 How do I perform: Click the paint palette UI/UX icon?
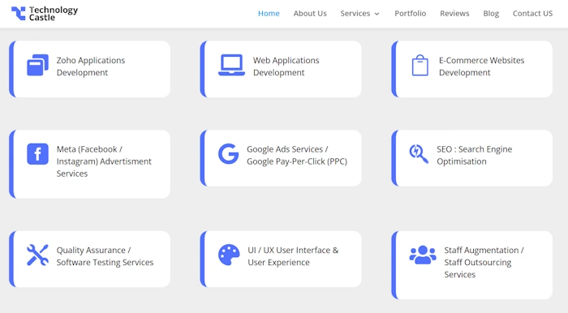coord(229,255)
